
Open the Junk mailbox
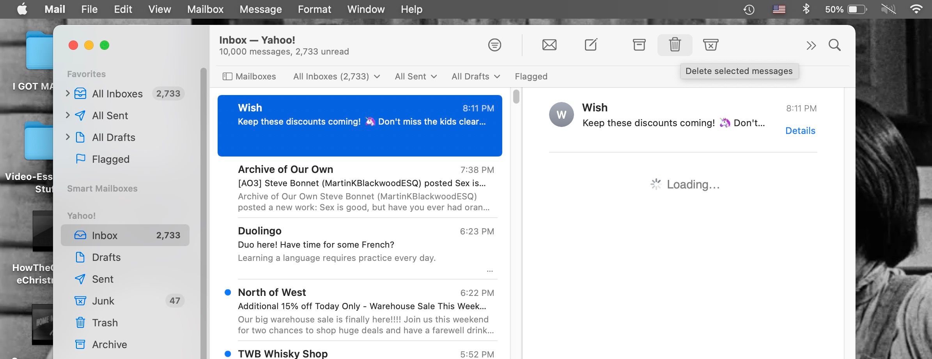[x=103, y=301]
